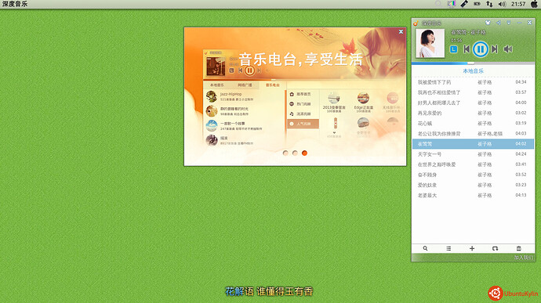Click the small speaker icon in player title bar
Screen dimensions: 541x303
point(499,23)
